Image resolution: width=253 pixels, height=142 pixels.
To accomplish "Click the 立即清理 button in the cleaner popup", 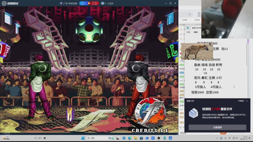I will click(217, 127).
